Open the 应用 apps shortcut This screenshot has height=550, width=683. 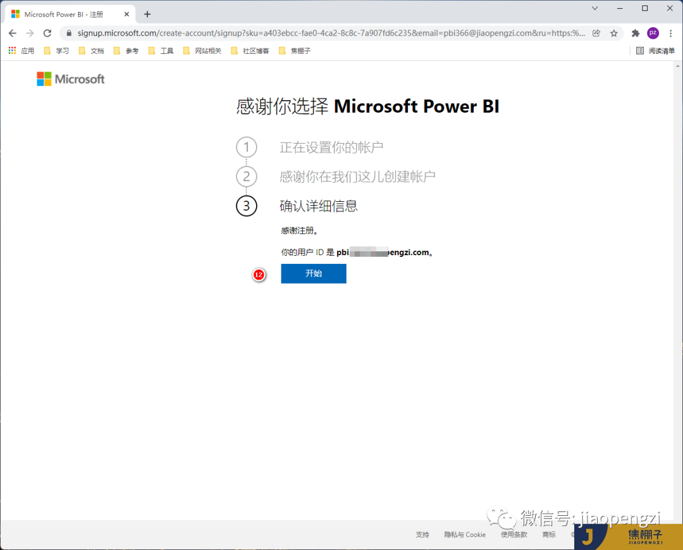click(22, 51)
